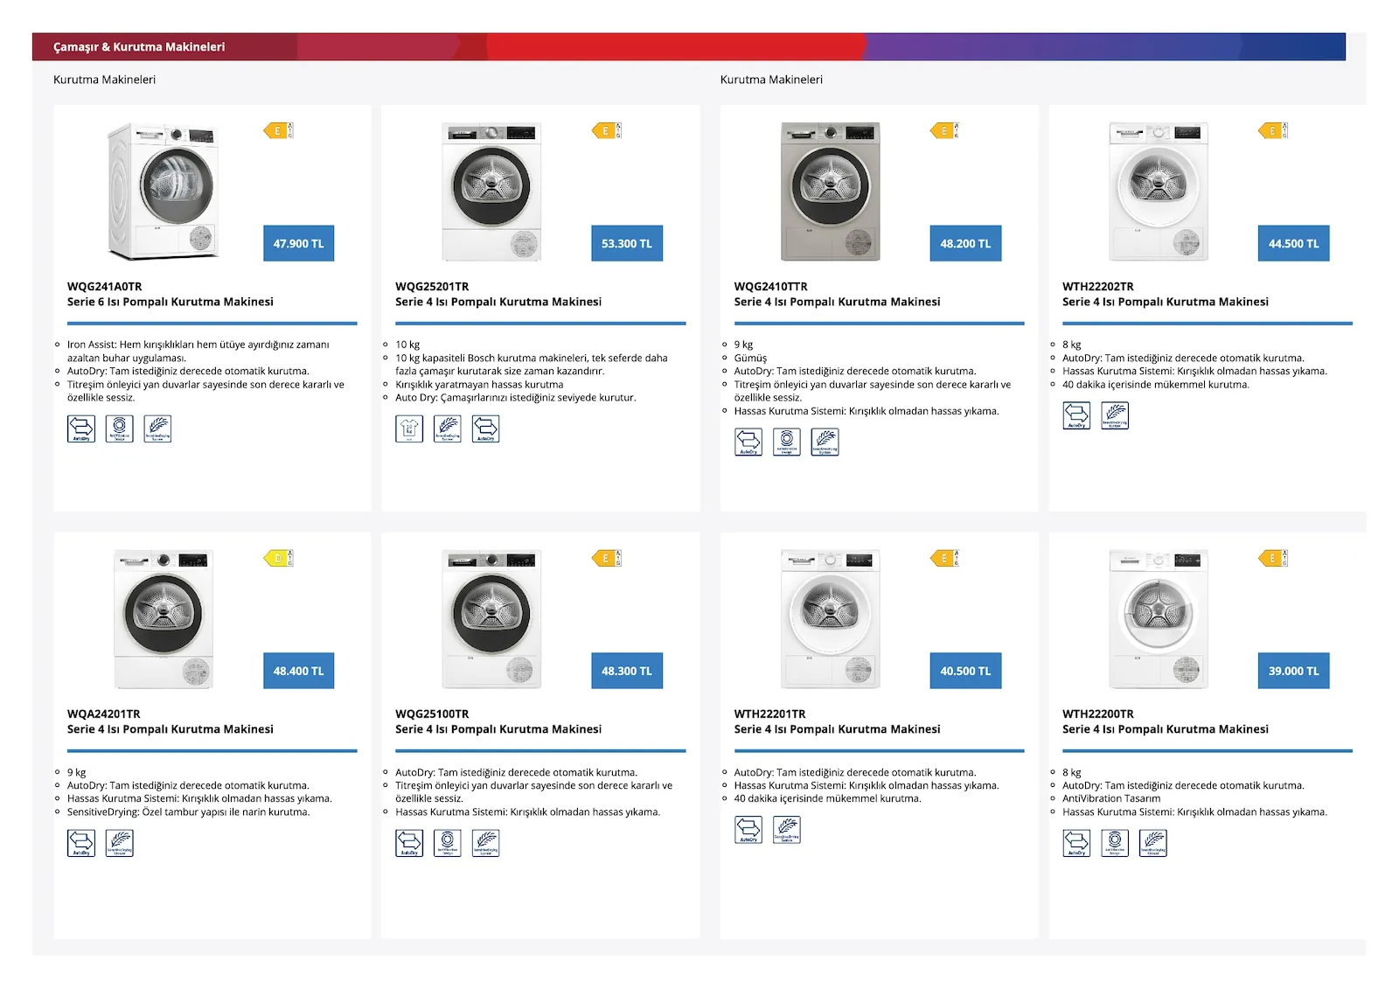The image size is (1399, 989).
Task: Click the AutoDry icon under WTH22201TR
Action: [x=748, y=830]
